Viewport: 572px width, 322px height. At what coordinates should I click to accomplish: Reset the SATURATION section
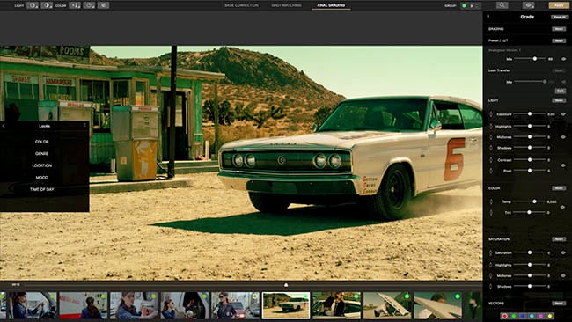(x=559, y=239)
